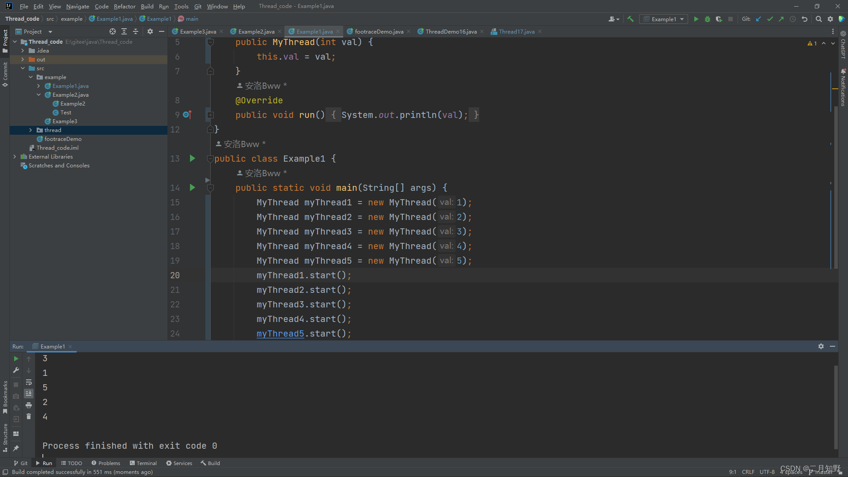The height and width of the screenshot is (477, 848).
Task: Run with coverage icon in toolbar
Action: coord(719,19)
